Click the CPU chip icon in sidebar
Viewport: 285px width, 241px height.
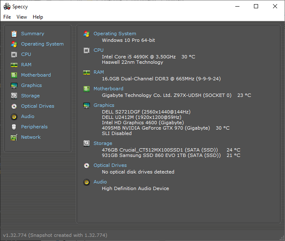[14, 54]
